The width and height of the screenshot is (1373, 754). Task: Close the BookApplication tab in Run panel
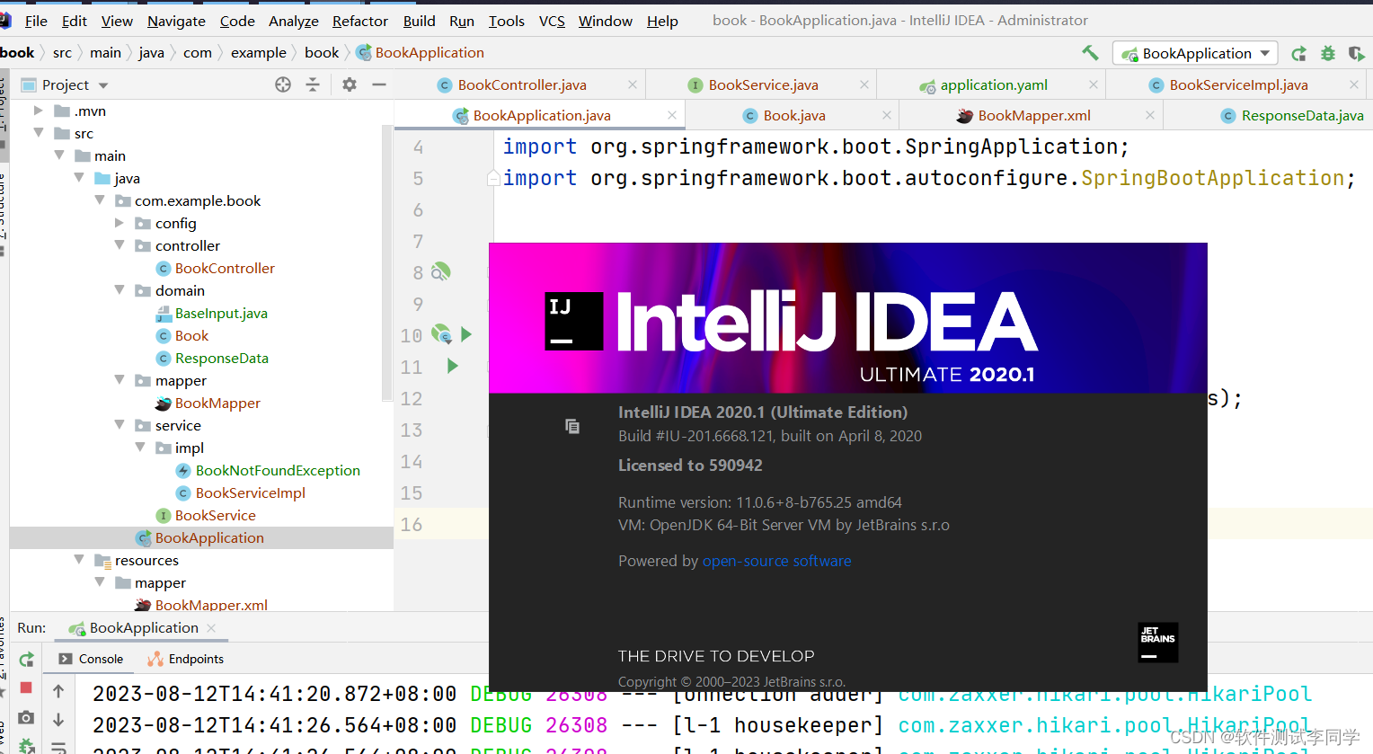pyautogui.click(x=211, y=628)
